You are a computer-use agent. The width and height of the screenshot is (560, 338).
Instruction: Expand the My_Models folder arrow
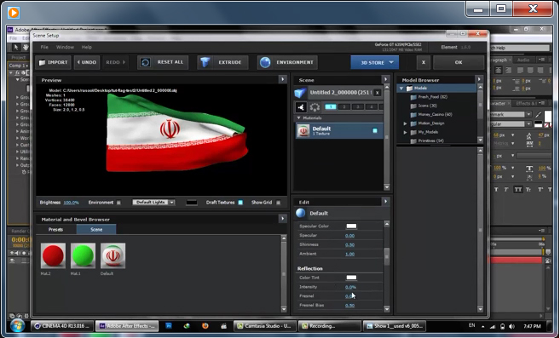406,133
